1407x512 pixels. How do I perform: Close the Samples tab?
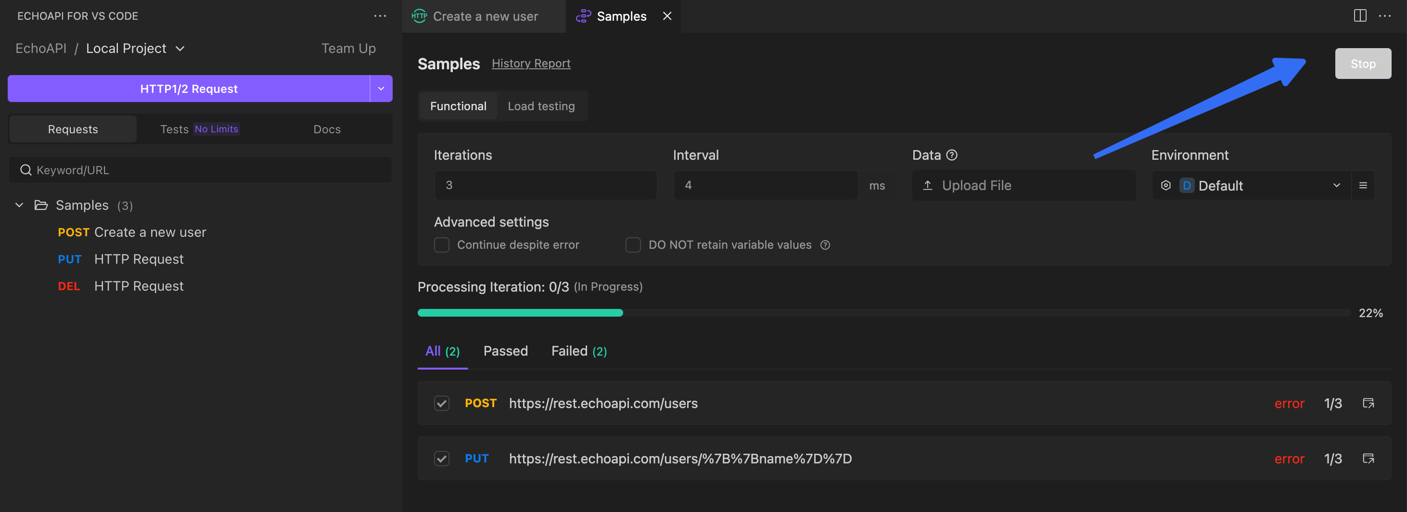pyautogui.click(x=667, y=16)
